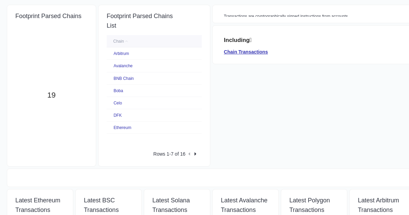The height and width of the screenshot is (215, 409).
Task: Open the Latest BSC Transactions card
Action: coord(101,205)
